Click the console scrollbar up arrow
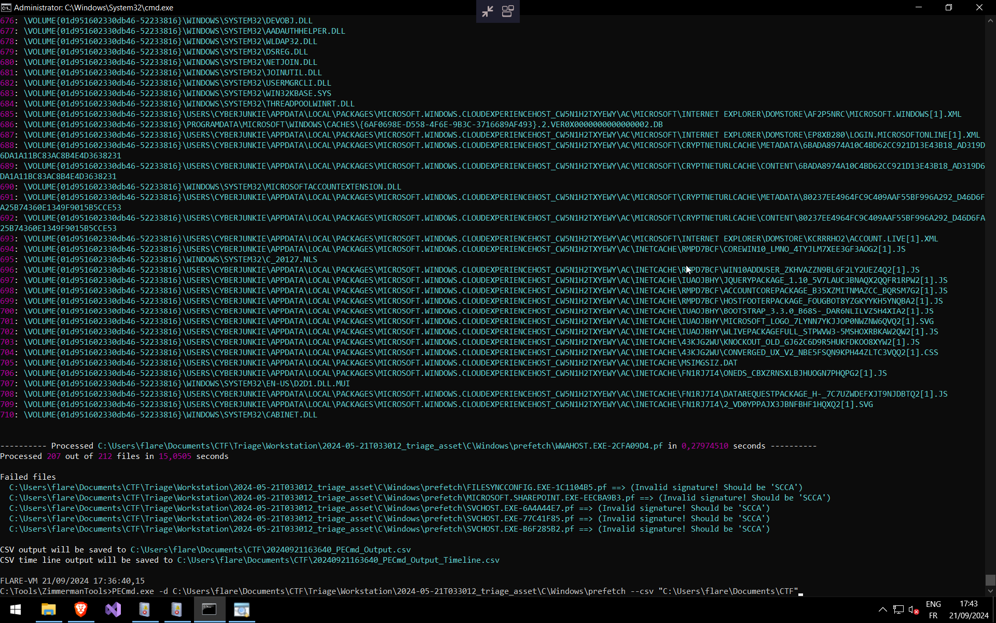 [990, 21]
